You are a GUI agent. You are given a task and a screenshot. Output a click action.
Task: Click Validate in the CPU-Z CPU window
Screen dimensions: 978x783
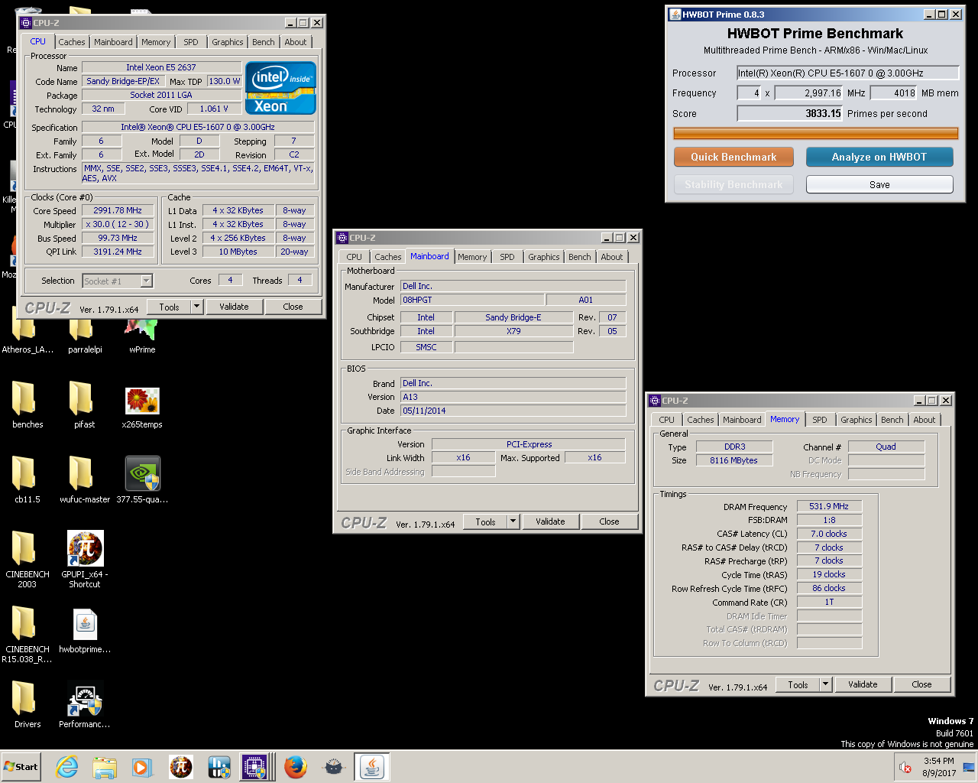tap(234, 307)
